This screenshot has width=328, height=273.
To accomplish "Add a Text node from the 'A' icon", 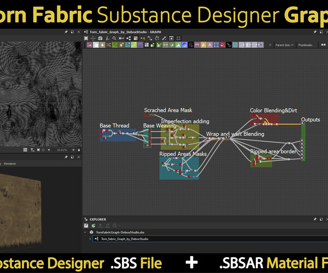I will tap(210, 45).
